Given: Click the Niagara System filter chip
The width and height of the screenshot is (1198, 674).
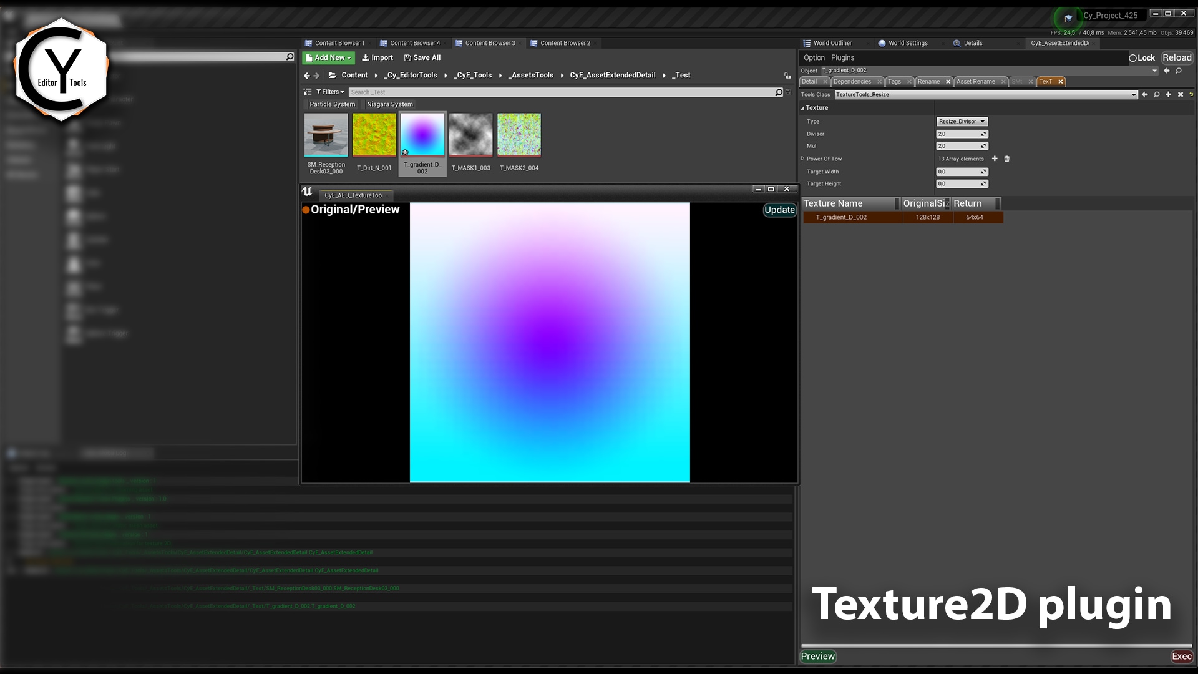Looking at the screenshot, I should [x=389, y=104].
